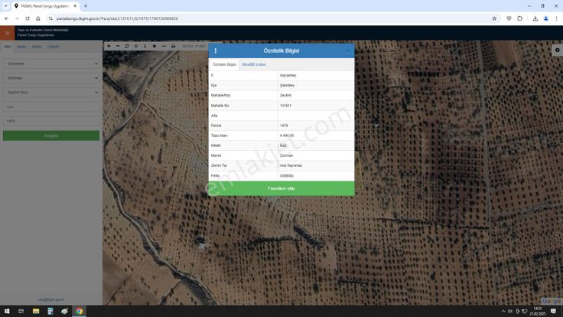Switch to the İdari tab
The height and width of the screenshot is (317, 563).
[8, 47]
